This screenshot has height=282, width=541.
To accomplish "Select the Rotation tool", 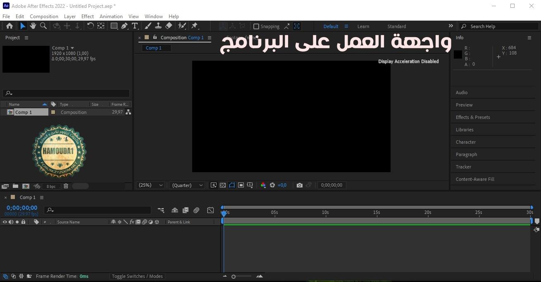I will (90, 26).
